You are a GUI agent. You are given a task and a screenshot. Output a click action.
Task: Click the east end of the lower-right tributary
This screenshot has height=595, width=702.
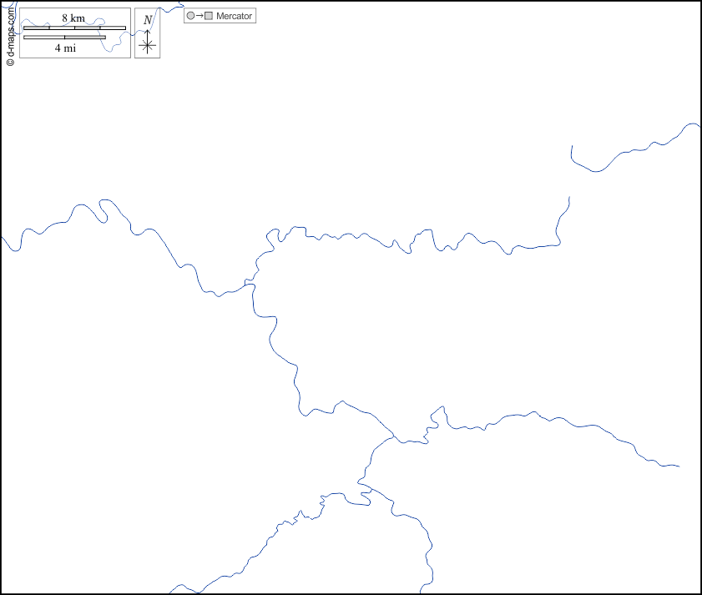[x=679, y=466]
